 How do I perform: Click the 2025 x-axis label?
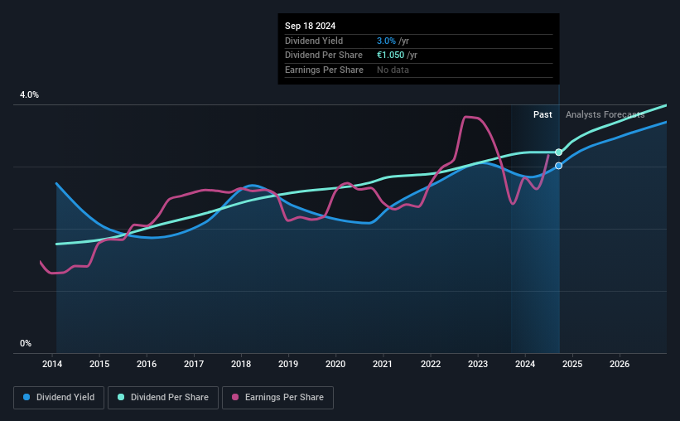[x=572, y=364]
